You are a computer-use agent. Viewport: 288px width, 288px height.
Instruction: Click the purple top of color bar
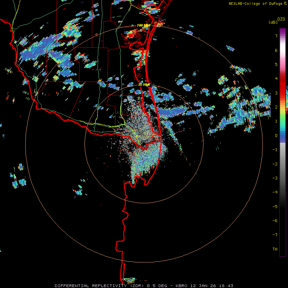click(283, 31)
